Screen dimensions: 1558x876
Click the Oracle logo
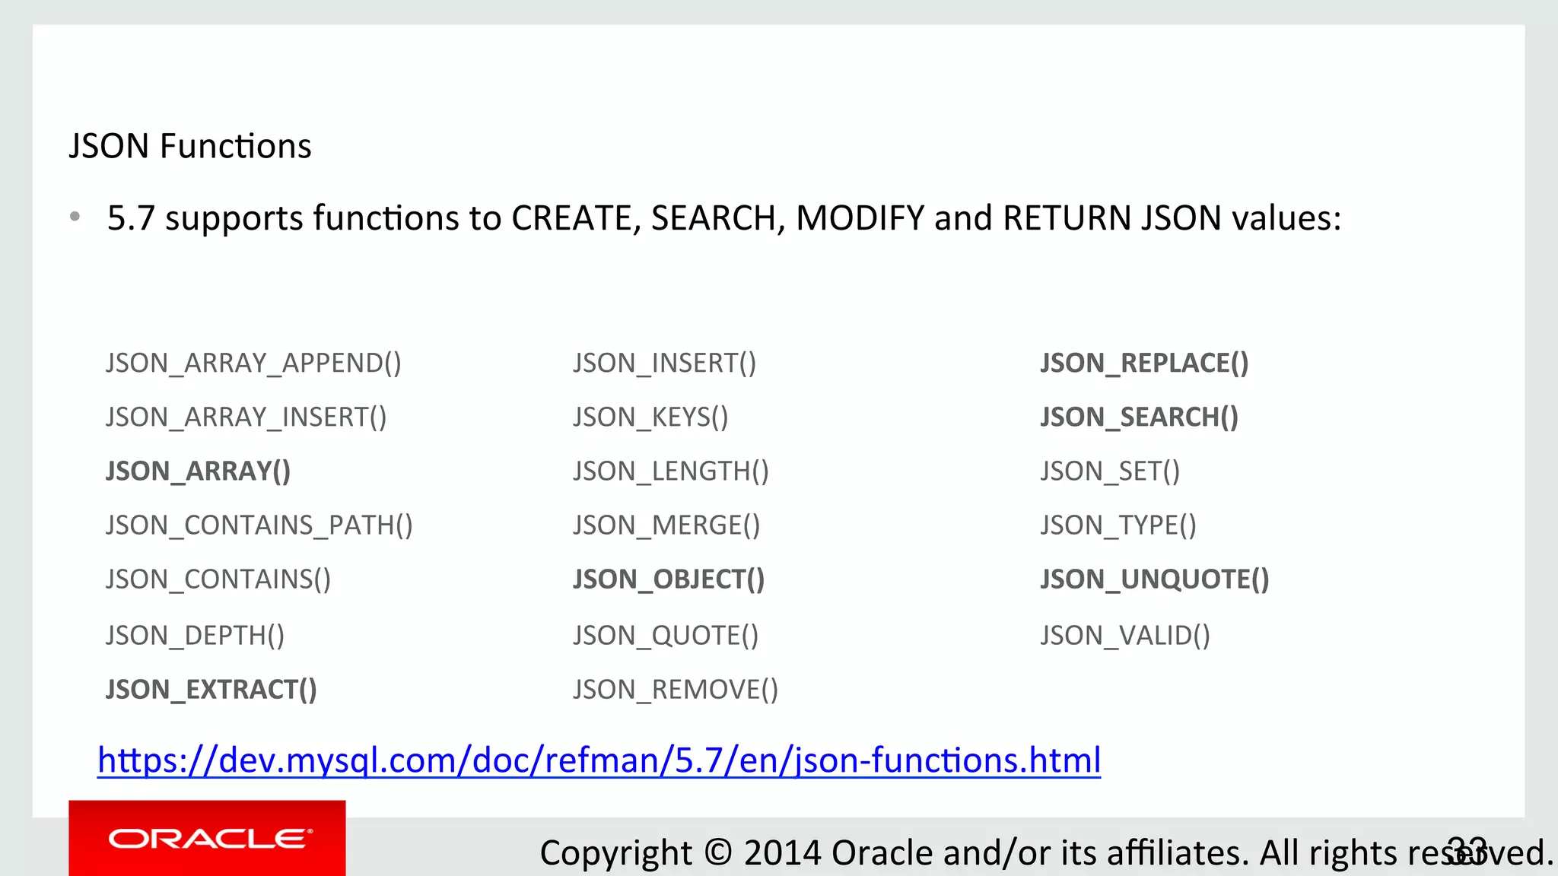[x=208, y=839]
